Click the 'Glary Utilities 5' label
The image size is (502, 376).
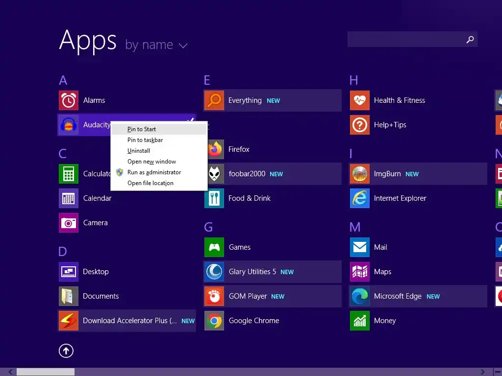click(252, 272)
